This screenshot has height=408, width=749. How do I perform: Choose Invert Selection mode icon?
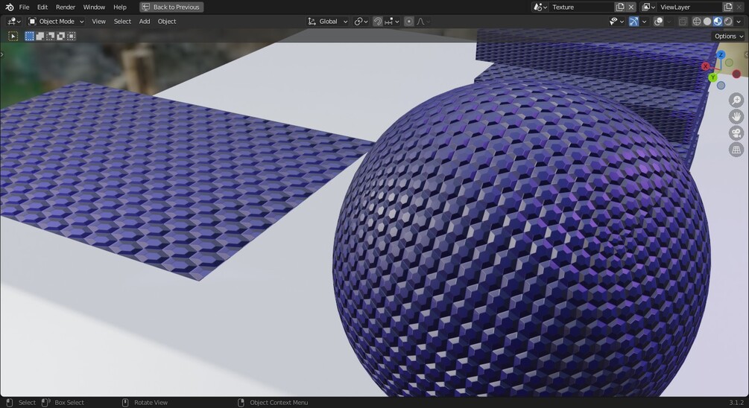[60, 36]
